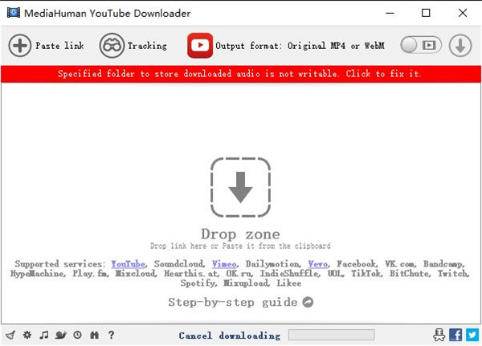Click the red folder not writable warning
482x346 pixels.
[241, 74]
